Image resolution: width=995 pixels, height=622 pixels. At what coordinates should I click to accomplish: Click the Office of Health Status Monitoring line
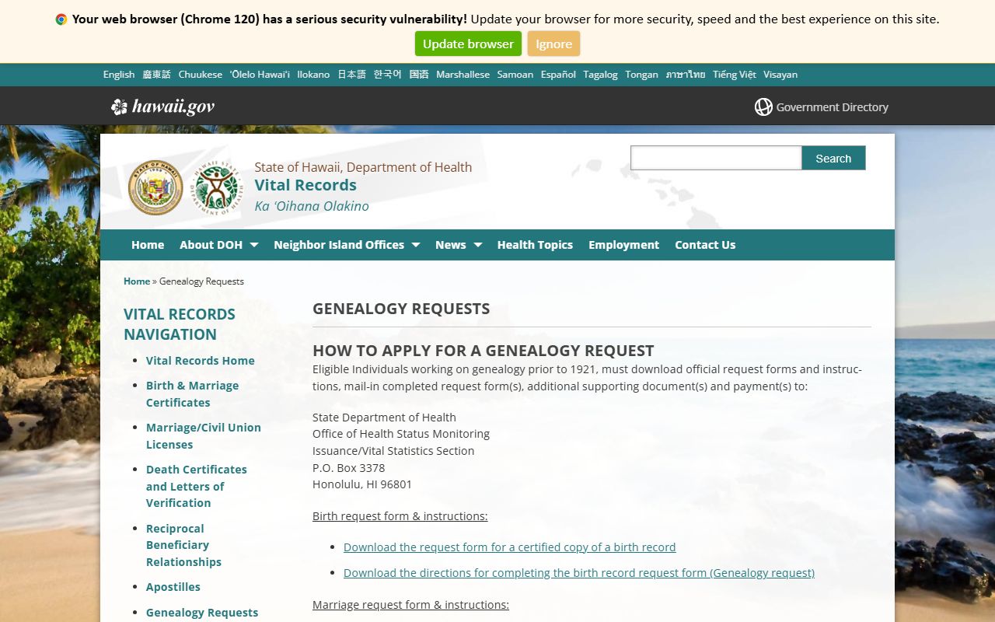[x=401, y=434]
